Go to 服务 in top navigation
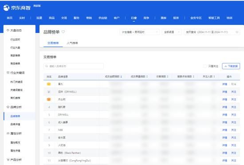 (x=76, y=18)
